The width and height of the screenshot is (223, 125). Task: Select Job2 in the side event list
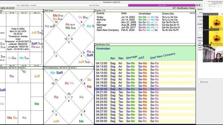200,48
